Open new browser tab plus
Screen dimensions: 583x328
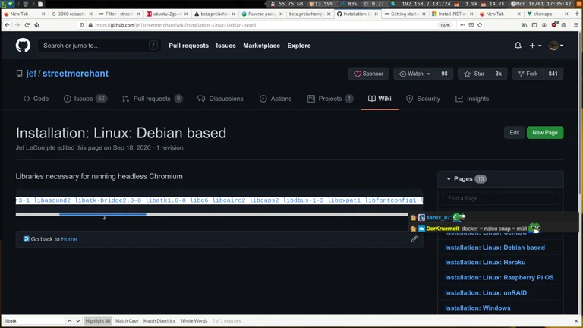[x=577, y=14]
